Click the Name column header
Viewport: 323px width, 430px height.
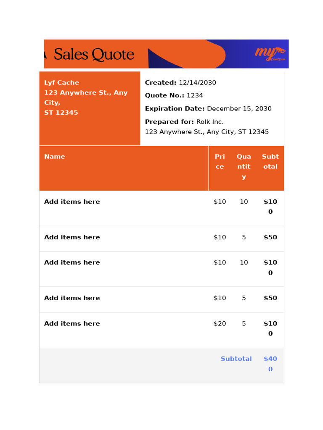click(55, 157)
